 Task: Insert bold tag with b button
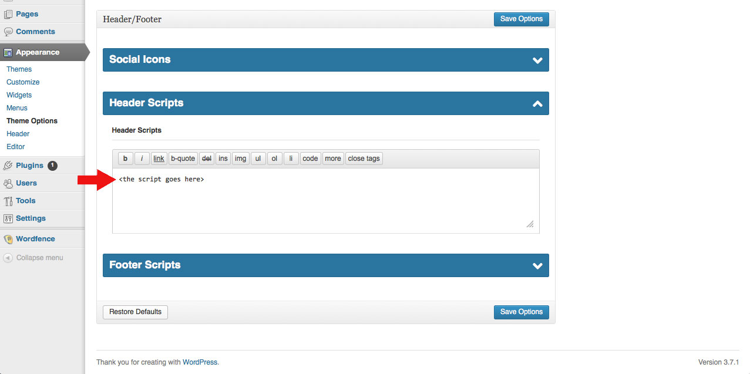(125, 159)
